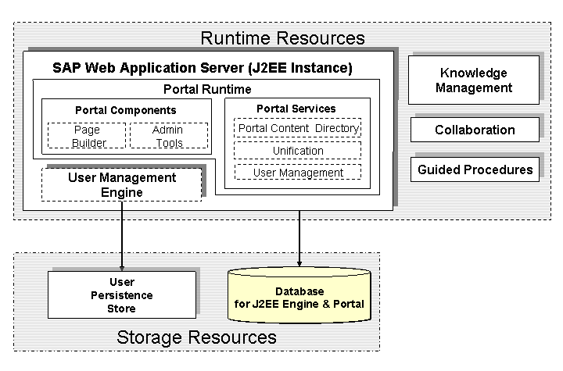This screenshot has height=371, width=563.
Task: Click the SAP Web Application Server title
Action: [x=203, y=68]
